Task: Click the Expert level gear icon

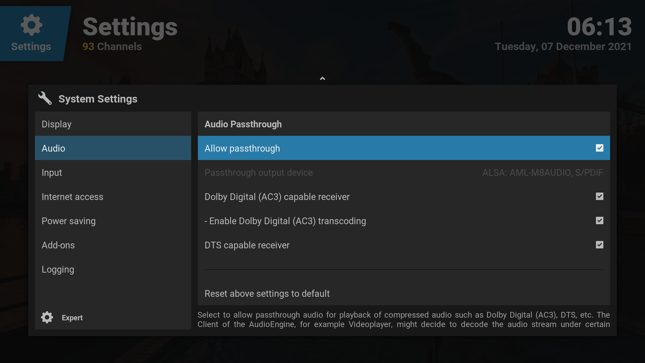Action: 47,317
